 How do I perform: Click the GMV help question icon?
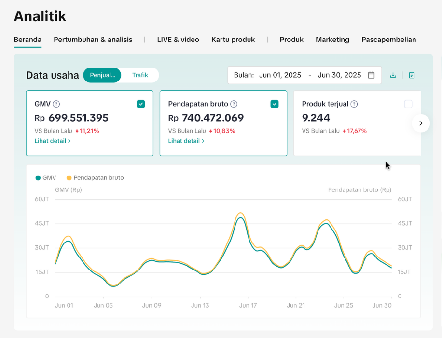[56, 104]
